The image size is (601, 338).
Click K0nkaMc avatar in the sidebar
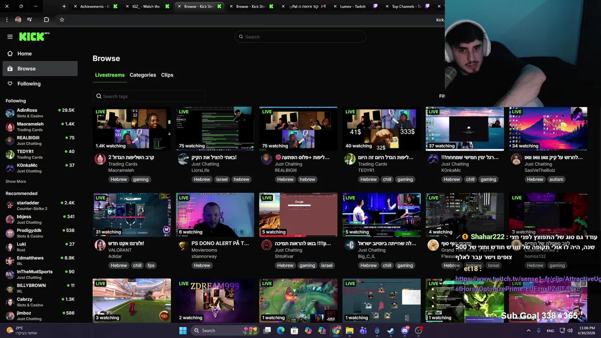(10, 168)
